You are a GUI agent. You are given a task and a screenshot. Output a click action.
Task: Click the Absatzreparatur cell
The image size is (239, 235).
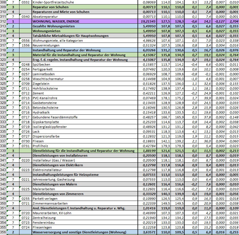(x=85, y=17)
